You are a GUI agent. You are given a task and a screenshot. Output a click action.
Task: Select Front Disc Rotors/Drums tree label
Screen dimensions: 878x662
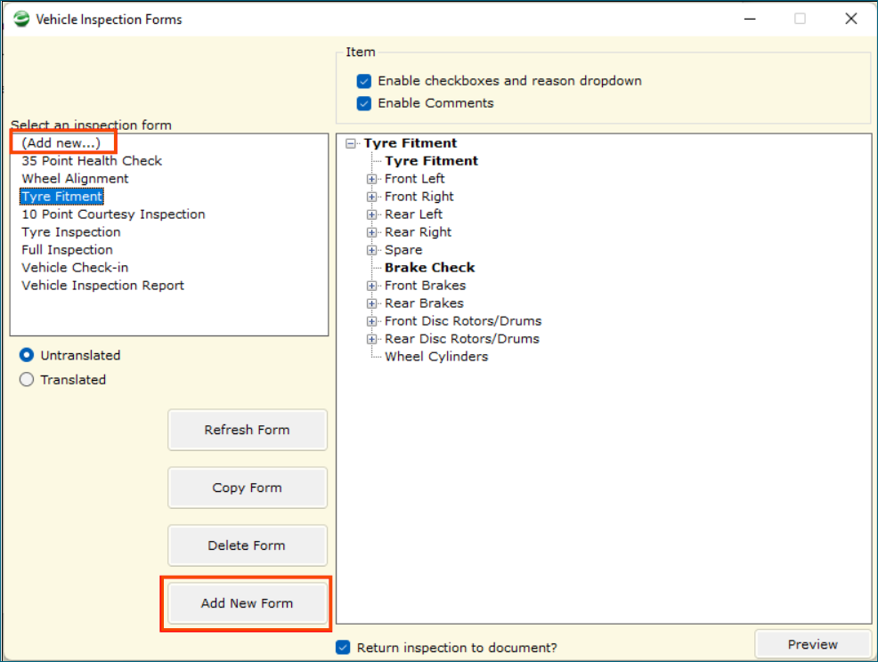[463, 321]
